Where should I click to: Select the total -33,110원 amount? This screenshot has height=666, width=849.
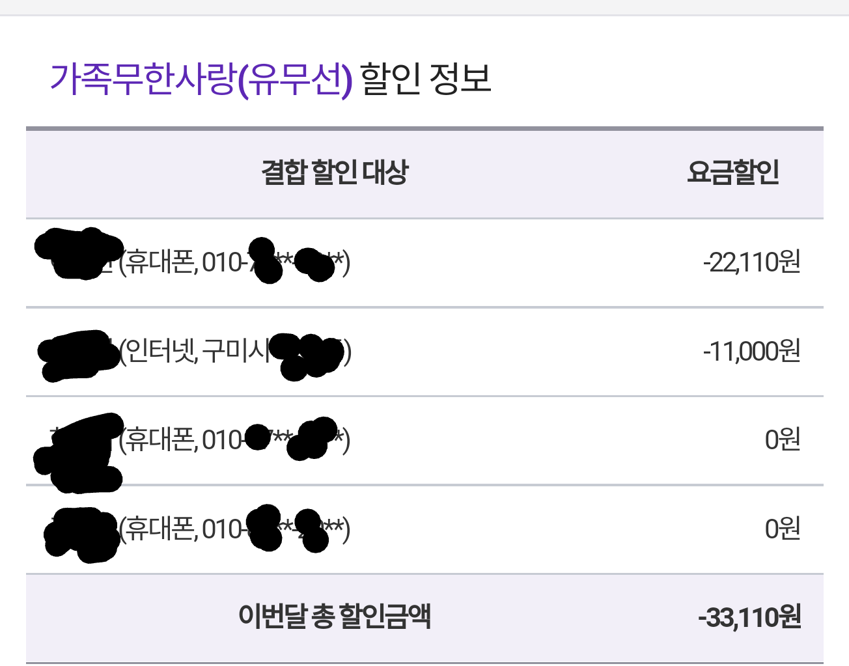tap(749, 617)
